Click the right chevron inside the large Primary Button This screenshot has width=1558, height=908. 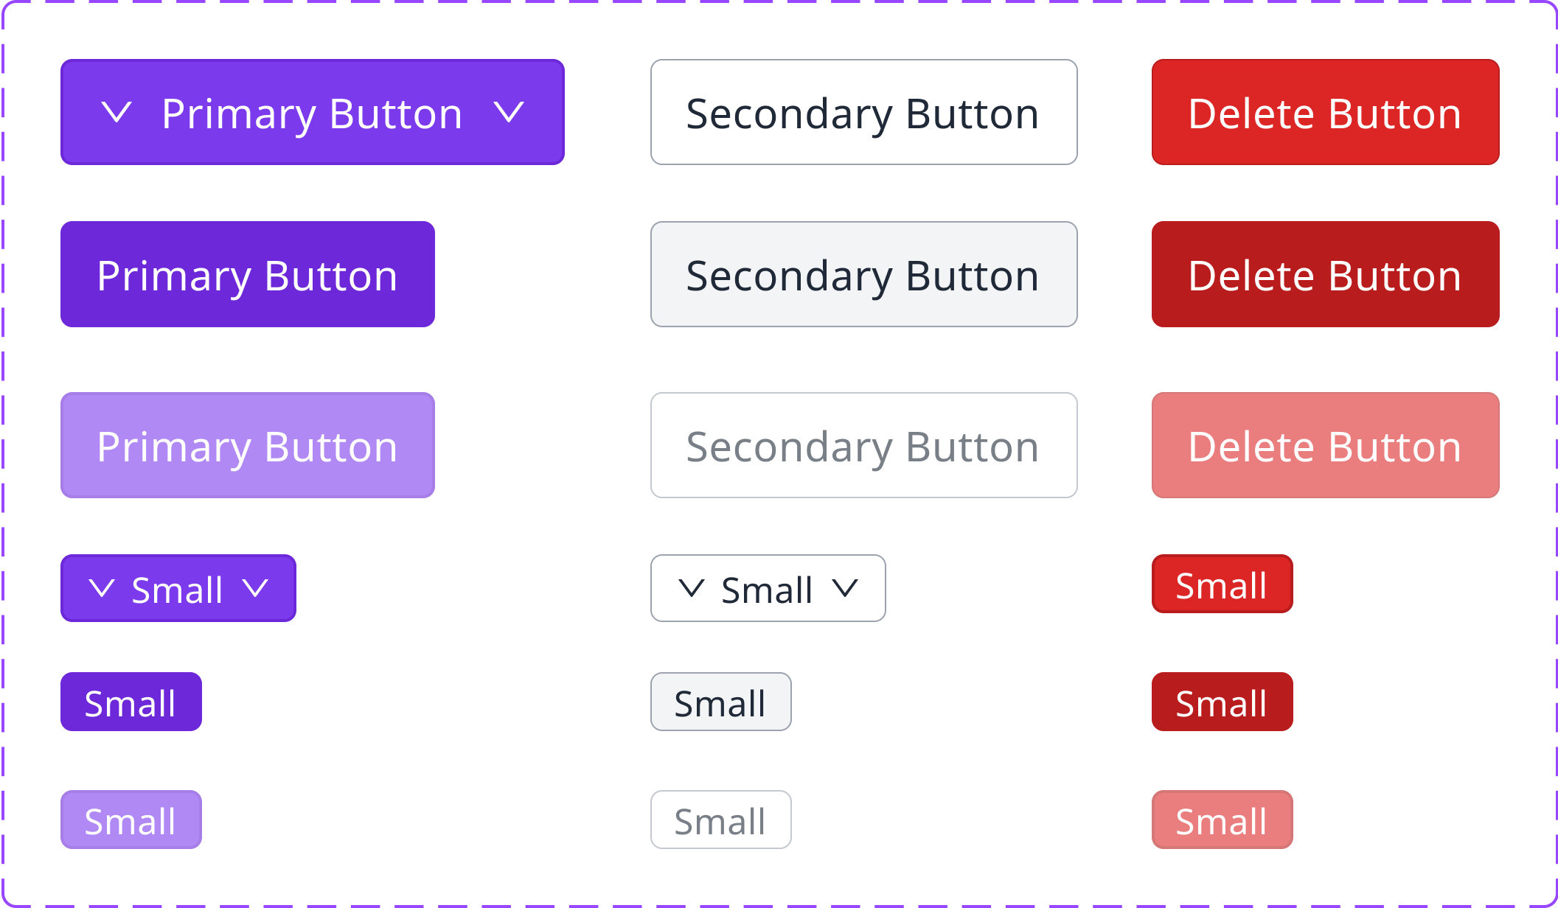tap(509, 113)
